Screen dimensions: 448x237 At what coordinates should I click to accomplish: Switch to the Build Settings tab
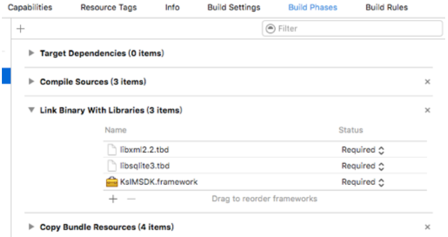[x=234, y=8]
